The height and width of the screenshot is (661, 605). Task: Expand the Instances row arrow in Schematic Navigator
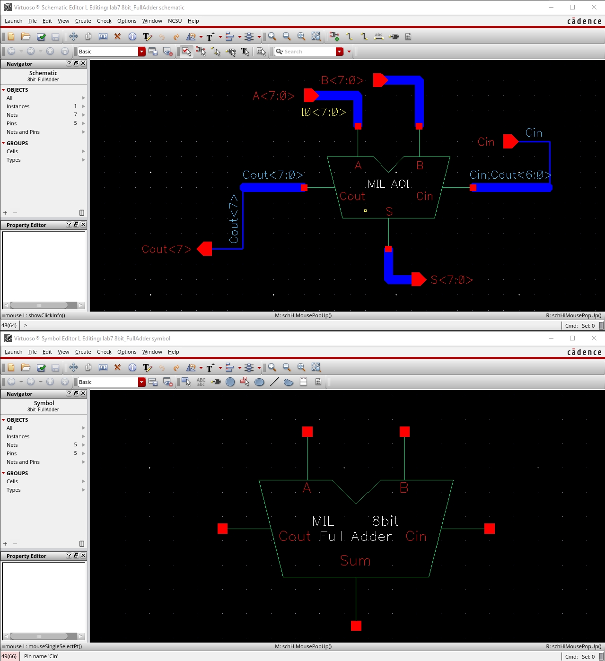pyautogui.click(x=84, y=106)
